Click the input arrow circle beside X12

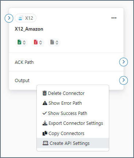(x=9, y=18)
